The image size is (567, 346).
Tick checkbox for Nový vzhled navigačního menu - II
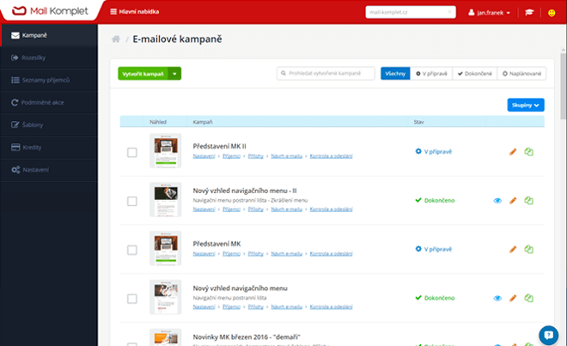[132, 201]
